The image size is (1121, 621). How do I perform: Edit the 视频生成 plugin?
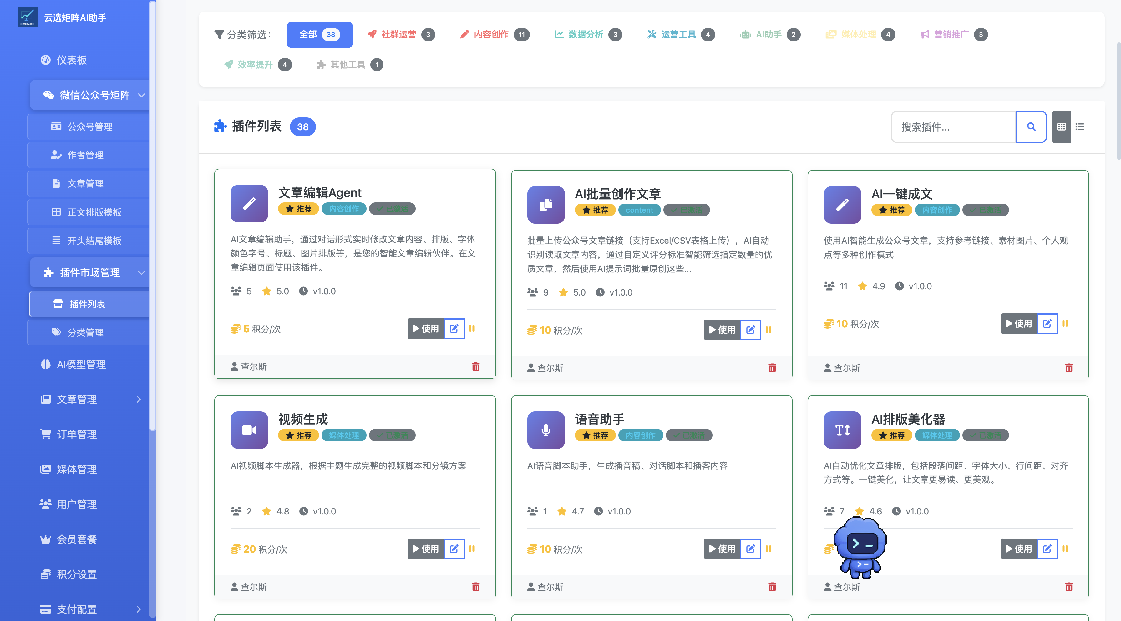point(454,549)
